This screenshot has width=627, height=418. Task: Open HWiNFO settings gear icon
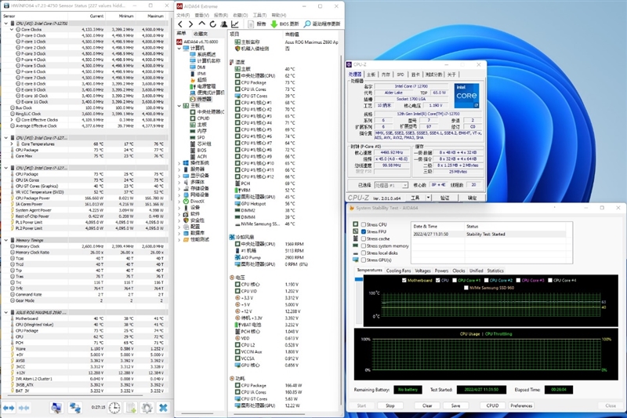pos(147,408)
